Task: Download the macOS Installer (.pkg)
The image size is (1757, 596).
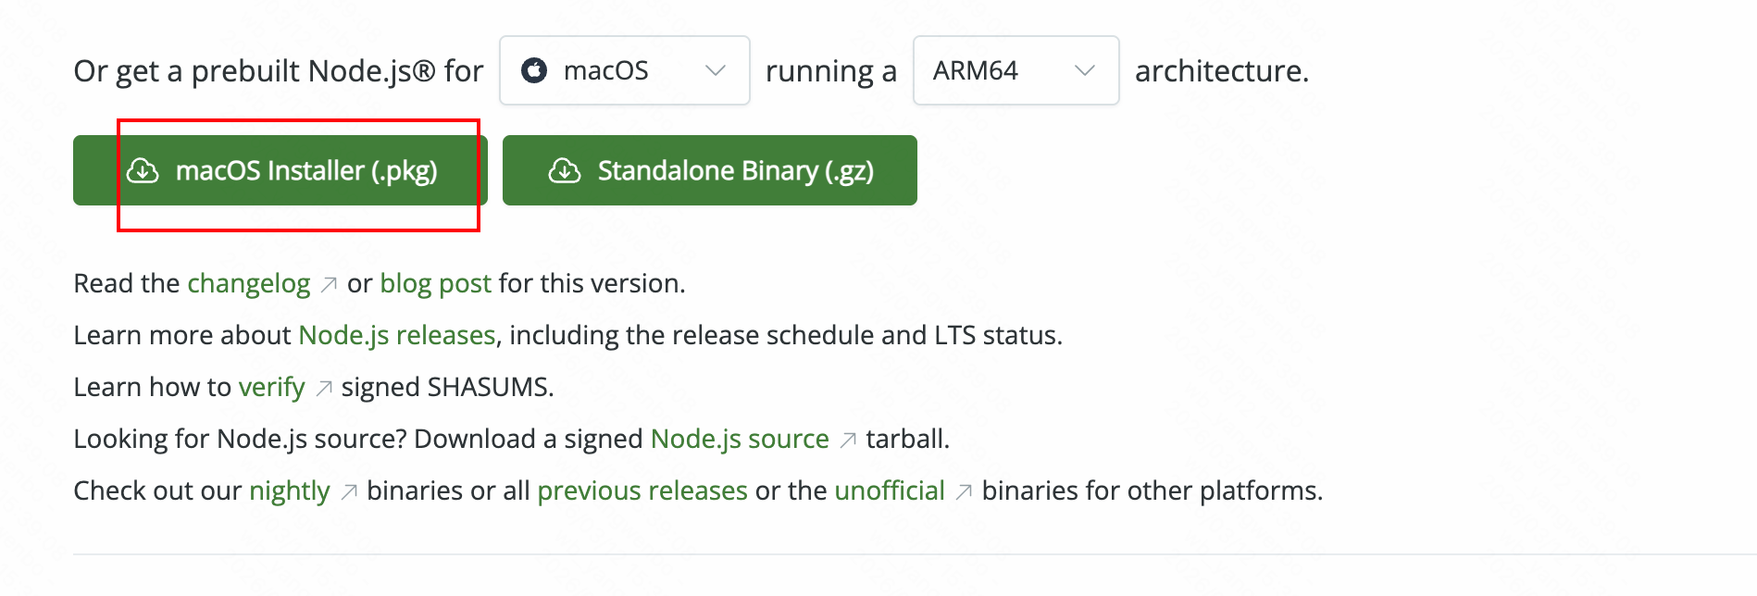Action: click(x=280, y=170)
